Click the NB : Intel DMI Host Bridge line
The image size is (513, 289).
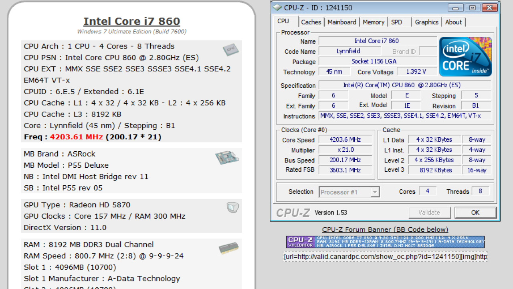pyautogui.click(x=86, y=177)
